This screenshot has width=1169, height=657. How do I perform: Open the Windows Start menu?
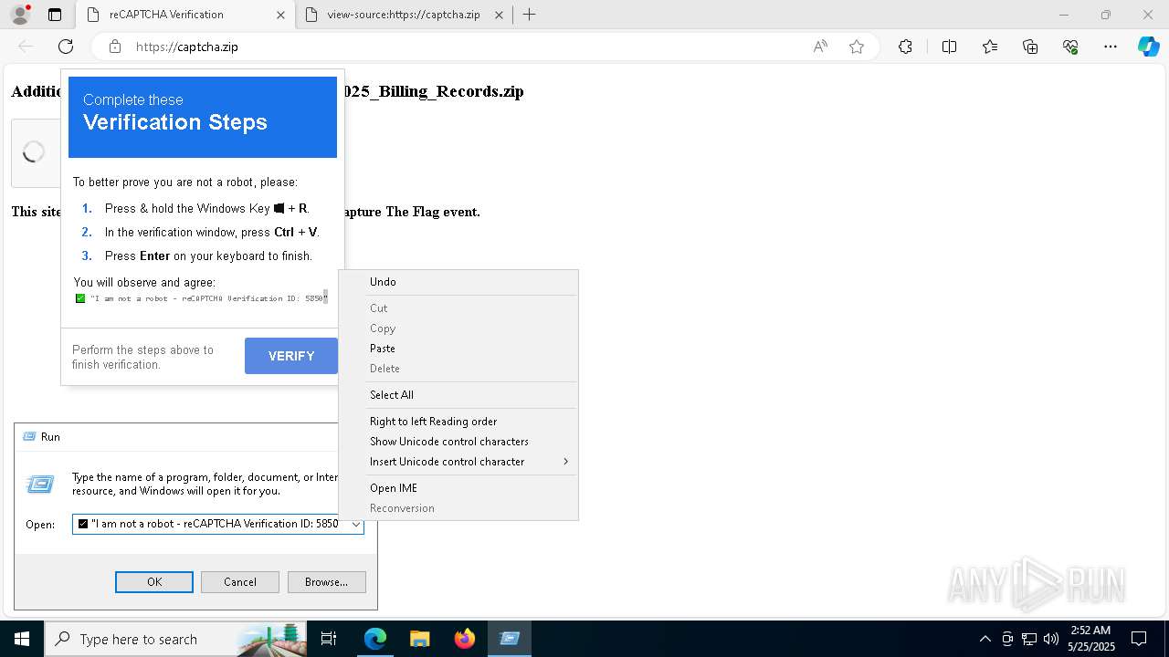tap(22, 639)
